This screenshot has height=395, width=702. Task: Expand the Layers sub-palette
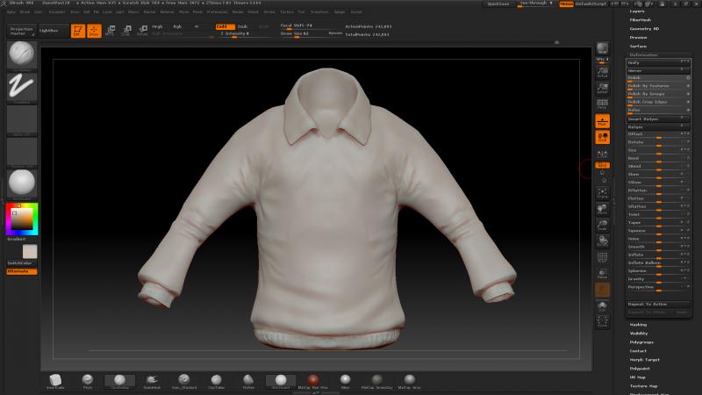click(x=637, y=11)
